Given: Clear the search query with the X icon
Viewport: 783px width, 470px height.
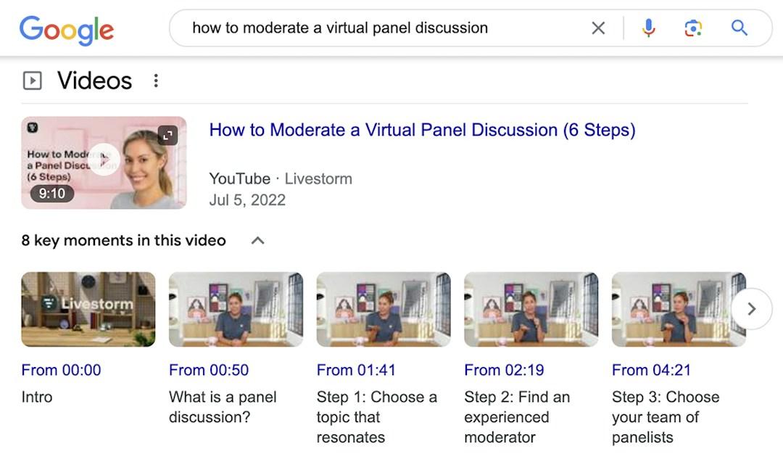Looking at the screenshot, I should point(598,28).
